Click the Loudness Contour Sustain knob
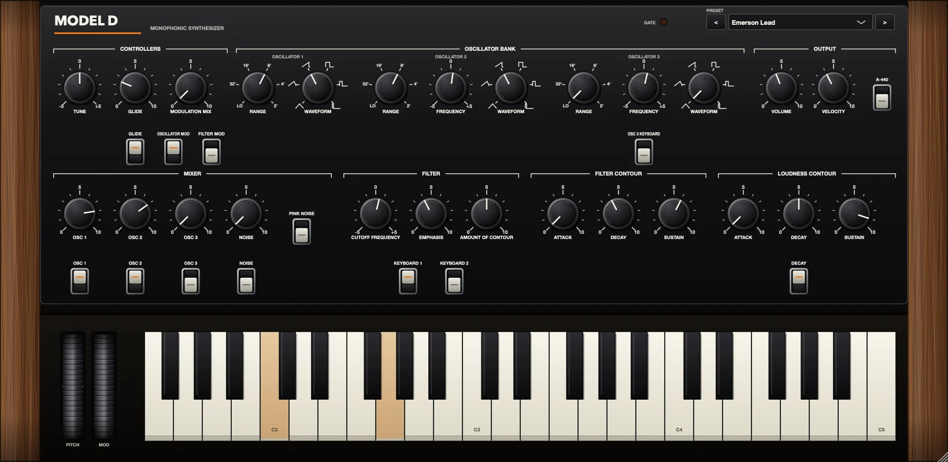 (854, 214)
